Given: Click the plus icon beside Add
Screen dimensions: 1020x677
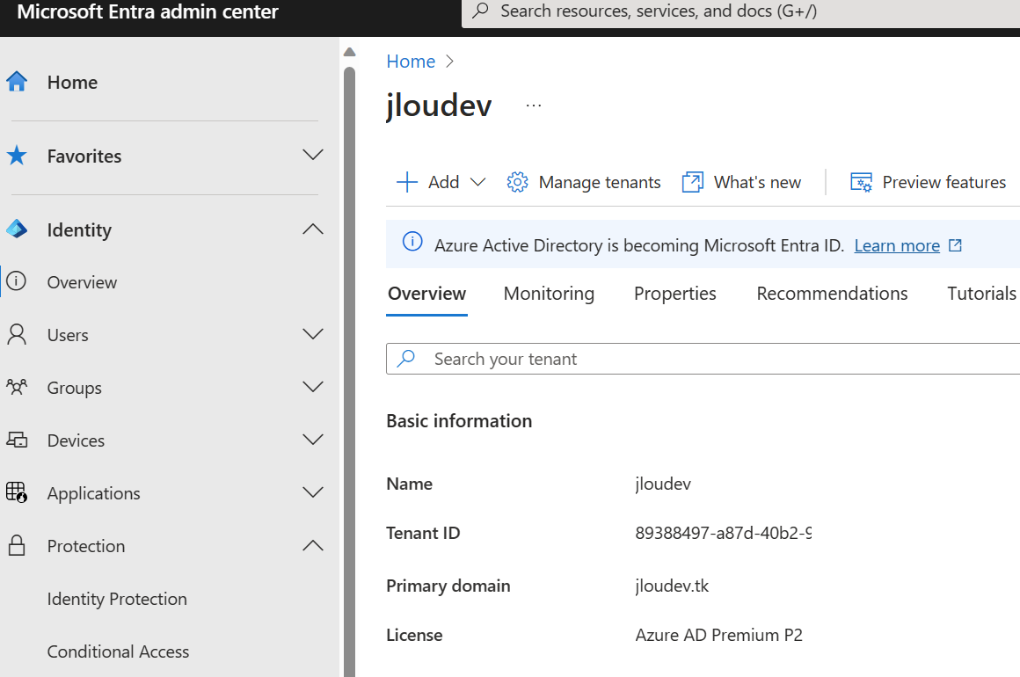Looking at the screenshot, I should tap(407, 182).
